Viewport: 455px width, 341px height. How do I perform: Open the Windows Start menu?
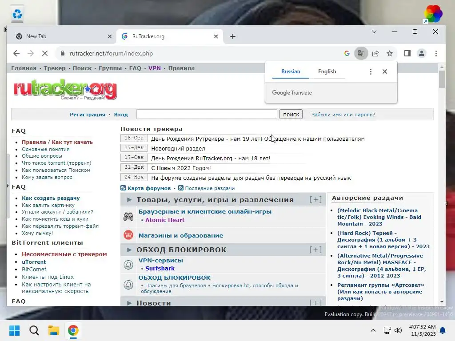click(x=14, y=330)
